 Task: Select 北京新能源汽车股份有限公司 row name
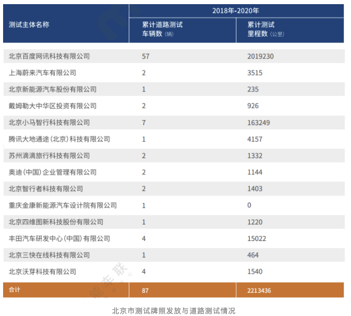click(53, 89)
